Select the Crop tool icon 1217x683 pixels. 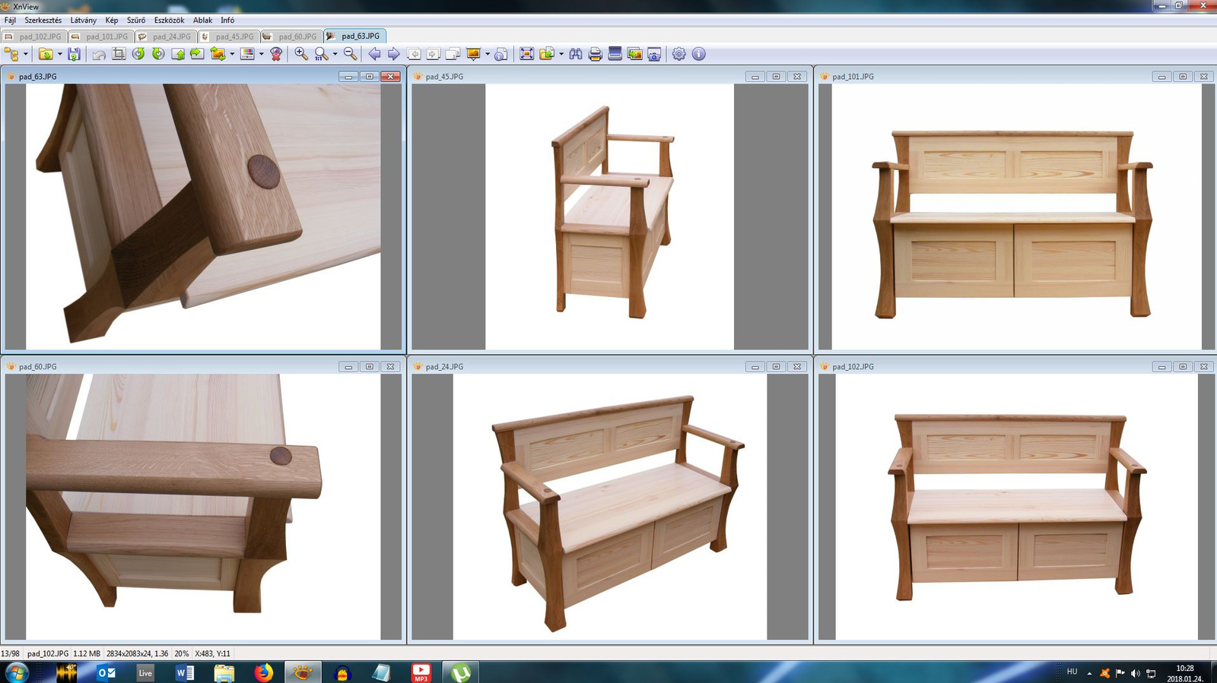[x=119, y=54]
